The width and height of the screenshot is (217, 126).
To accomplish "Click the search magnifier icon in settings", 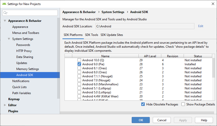I will (x=5, y=13).
